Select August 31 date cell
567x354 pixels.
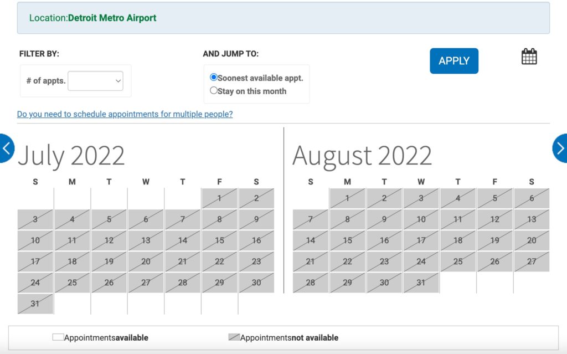[x=421, y=283]
